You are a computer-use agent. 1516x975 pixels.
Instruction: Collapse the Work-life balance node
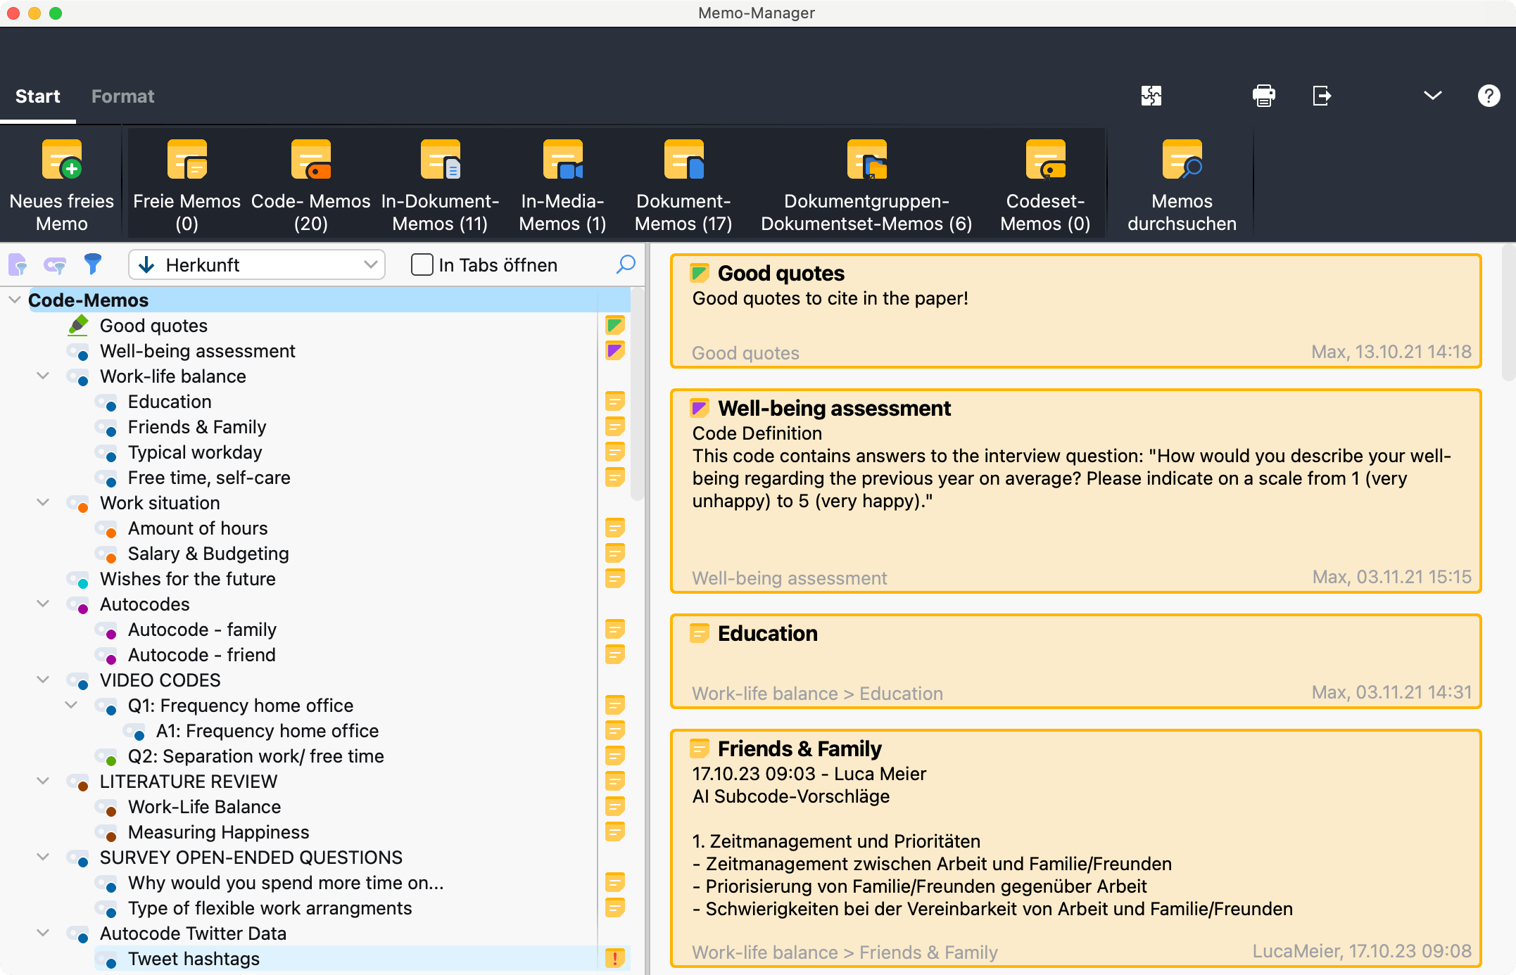tap(43, 376)
